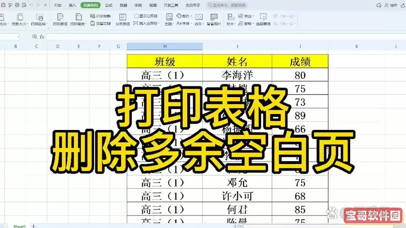This screenshot has height=228, width=406.
Task: Open 分页预览 page break preview
Action: click(x=123, y=19)
